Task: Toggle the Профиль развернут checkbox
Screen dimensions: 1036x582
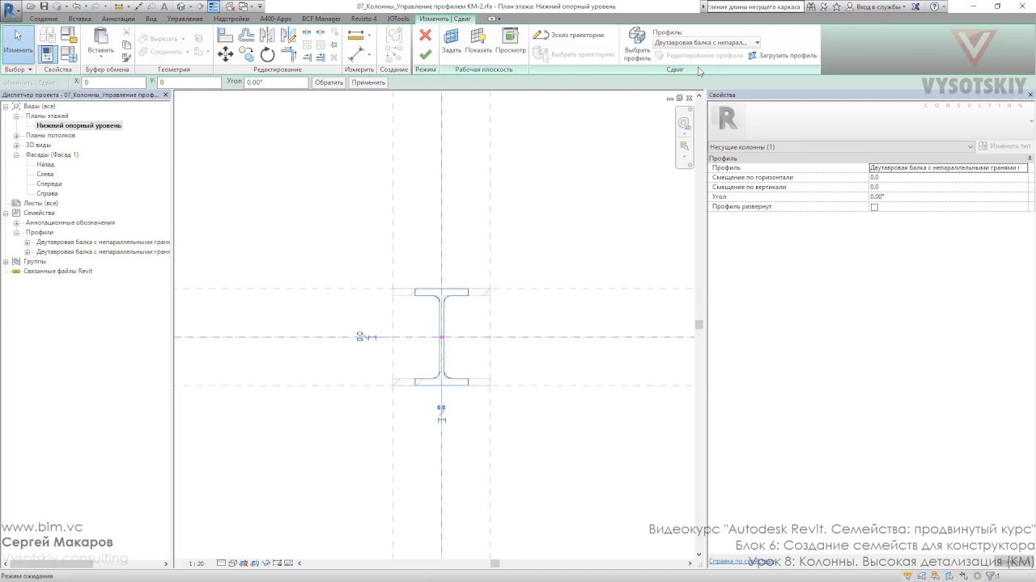Action: [874, 207]
